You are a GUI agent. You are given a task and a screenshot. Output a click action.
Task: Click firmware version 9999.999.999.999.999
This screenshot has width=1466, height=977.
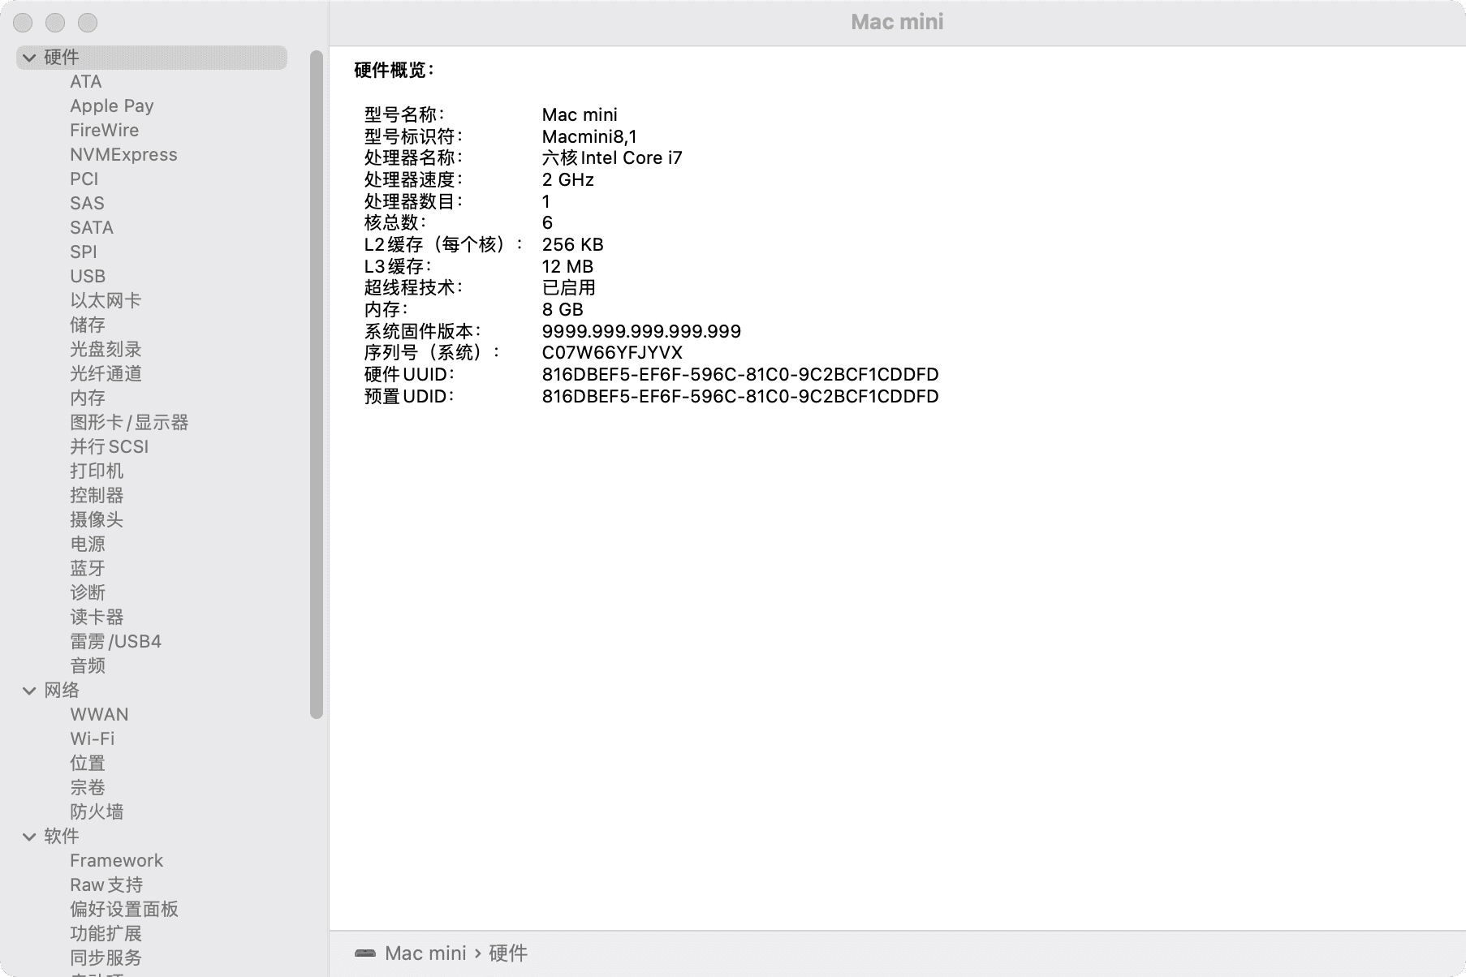coord(641,332)
